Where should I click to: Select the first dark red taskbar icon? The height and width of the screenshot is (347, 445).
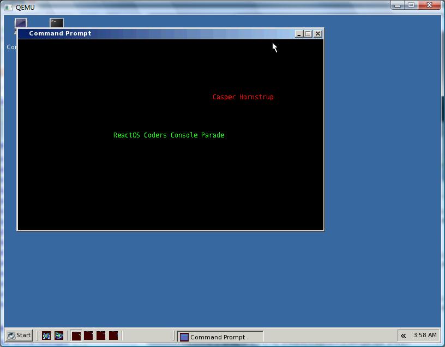pyautogui.click(x=76, y=336)
